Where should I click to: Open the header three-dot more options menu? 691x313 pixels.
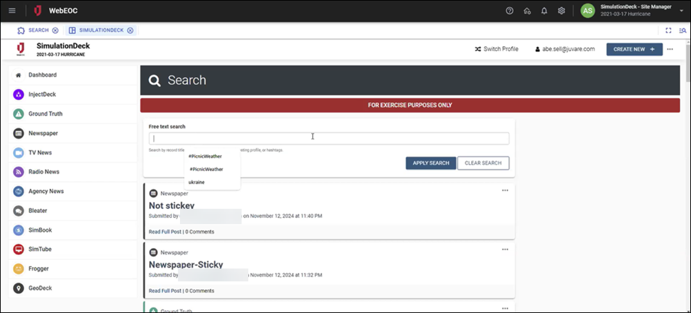point(670,49)
